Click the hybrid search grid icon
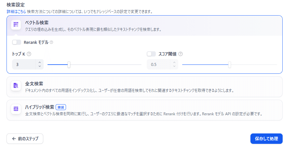The height and width of the screenshot is (150, 295). 16,109
